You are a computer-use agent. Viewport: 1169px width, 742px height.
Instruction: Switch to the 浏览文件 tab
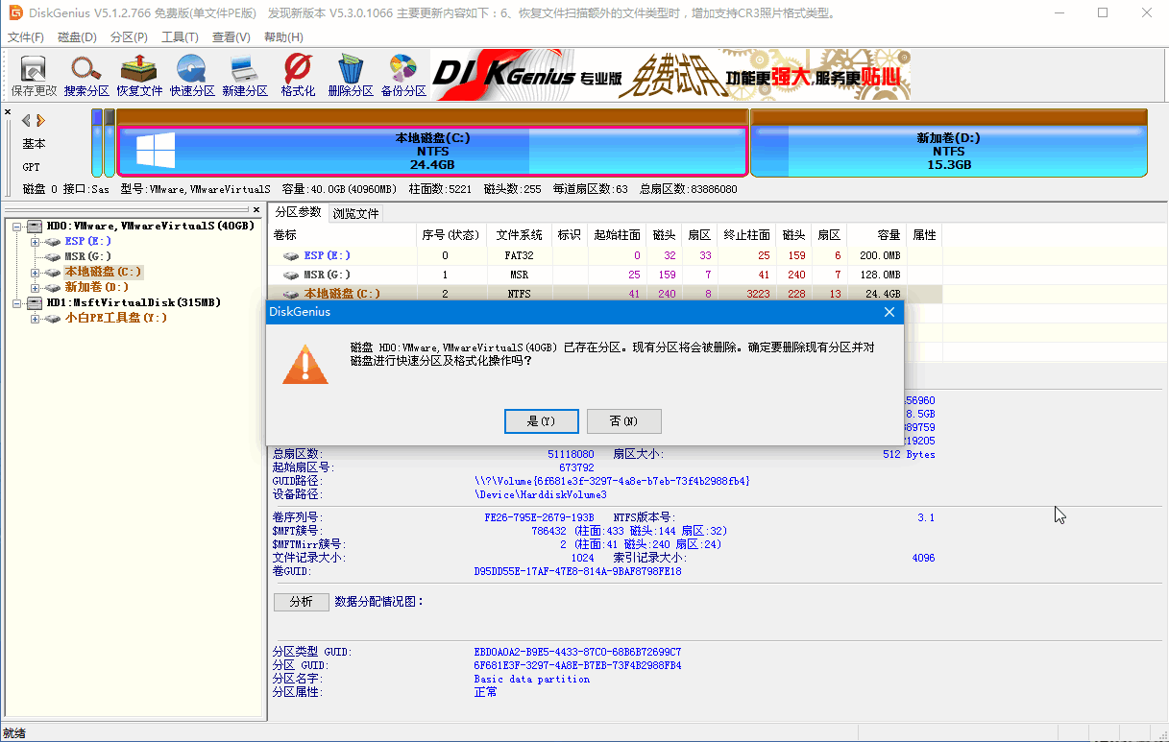[x=355, y=213]
